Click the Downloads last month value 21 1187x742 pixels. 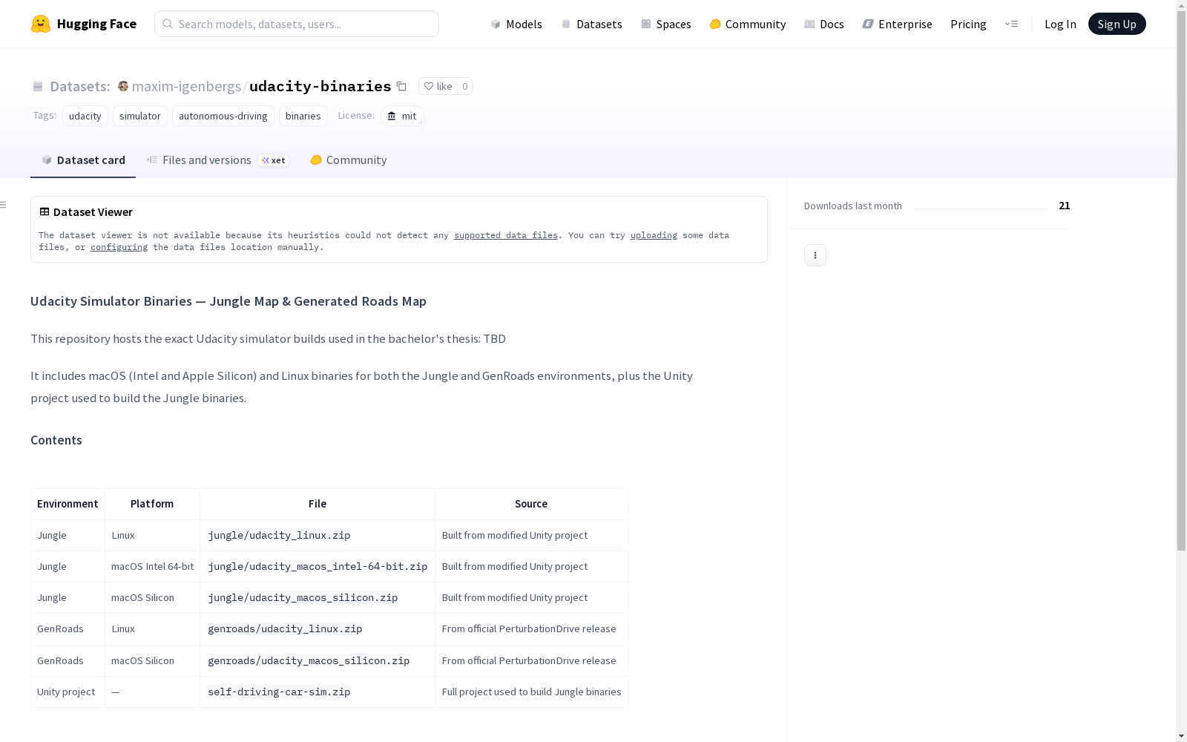(x=1065, y=206)
